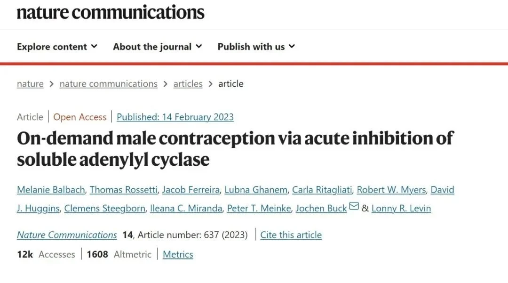Show author Clemens Steegborn details
This screenshot has height=283, width=508.
tap(104, 208)
